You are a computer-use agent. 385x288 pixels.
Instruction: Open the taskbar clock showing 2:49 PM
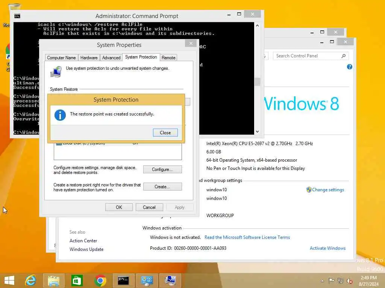tap(368, 281)
